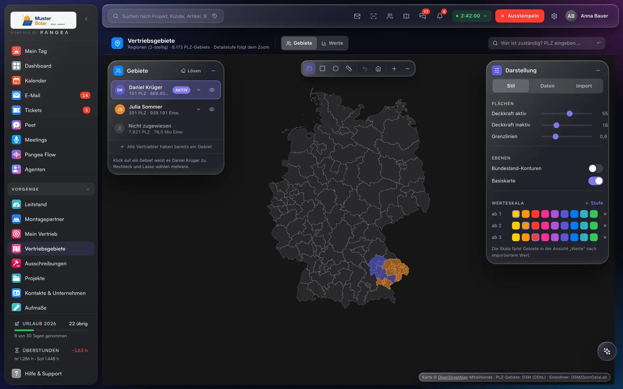Minimize the Gebiete panel
The image size is (623, 389).
pos(213,71)
